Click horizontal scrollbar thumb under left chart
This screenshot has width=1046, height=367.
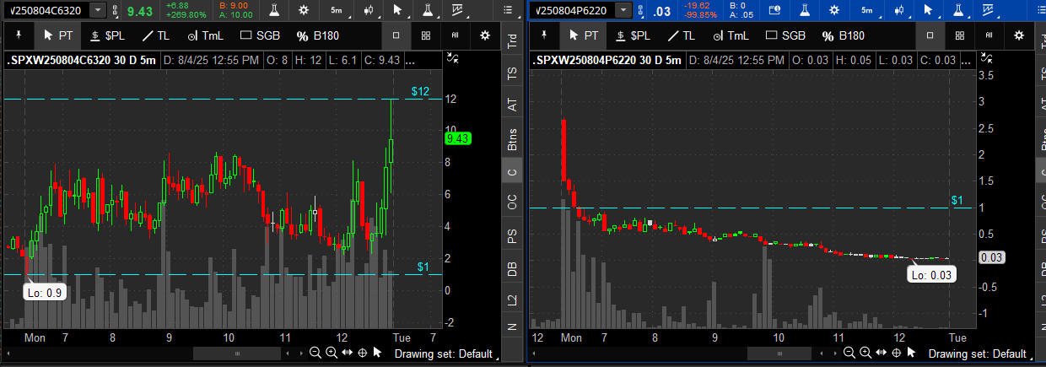[236, 354]
